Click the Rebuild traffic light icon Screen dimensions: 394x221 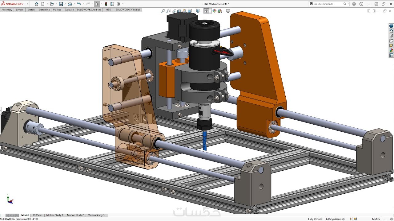tap(106, 4)
